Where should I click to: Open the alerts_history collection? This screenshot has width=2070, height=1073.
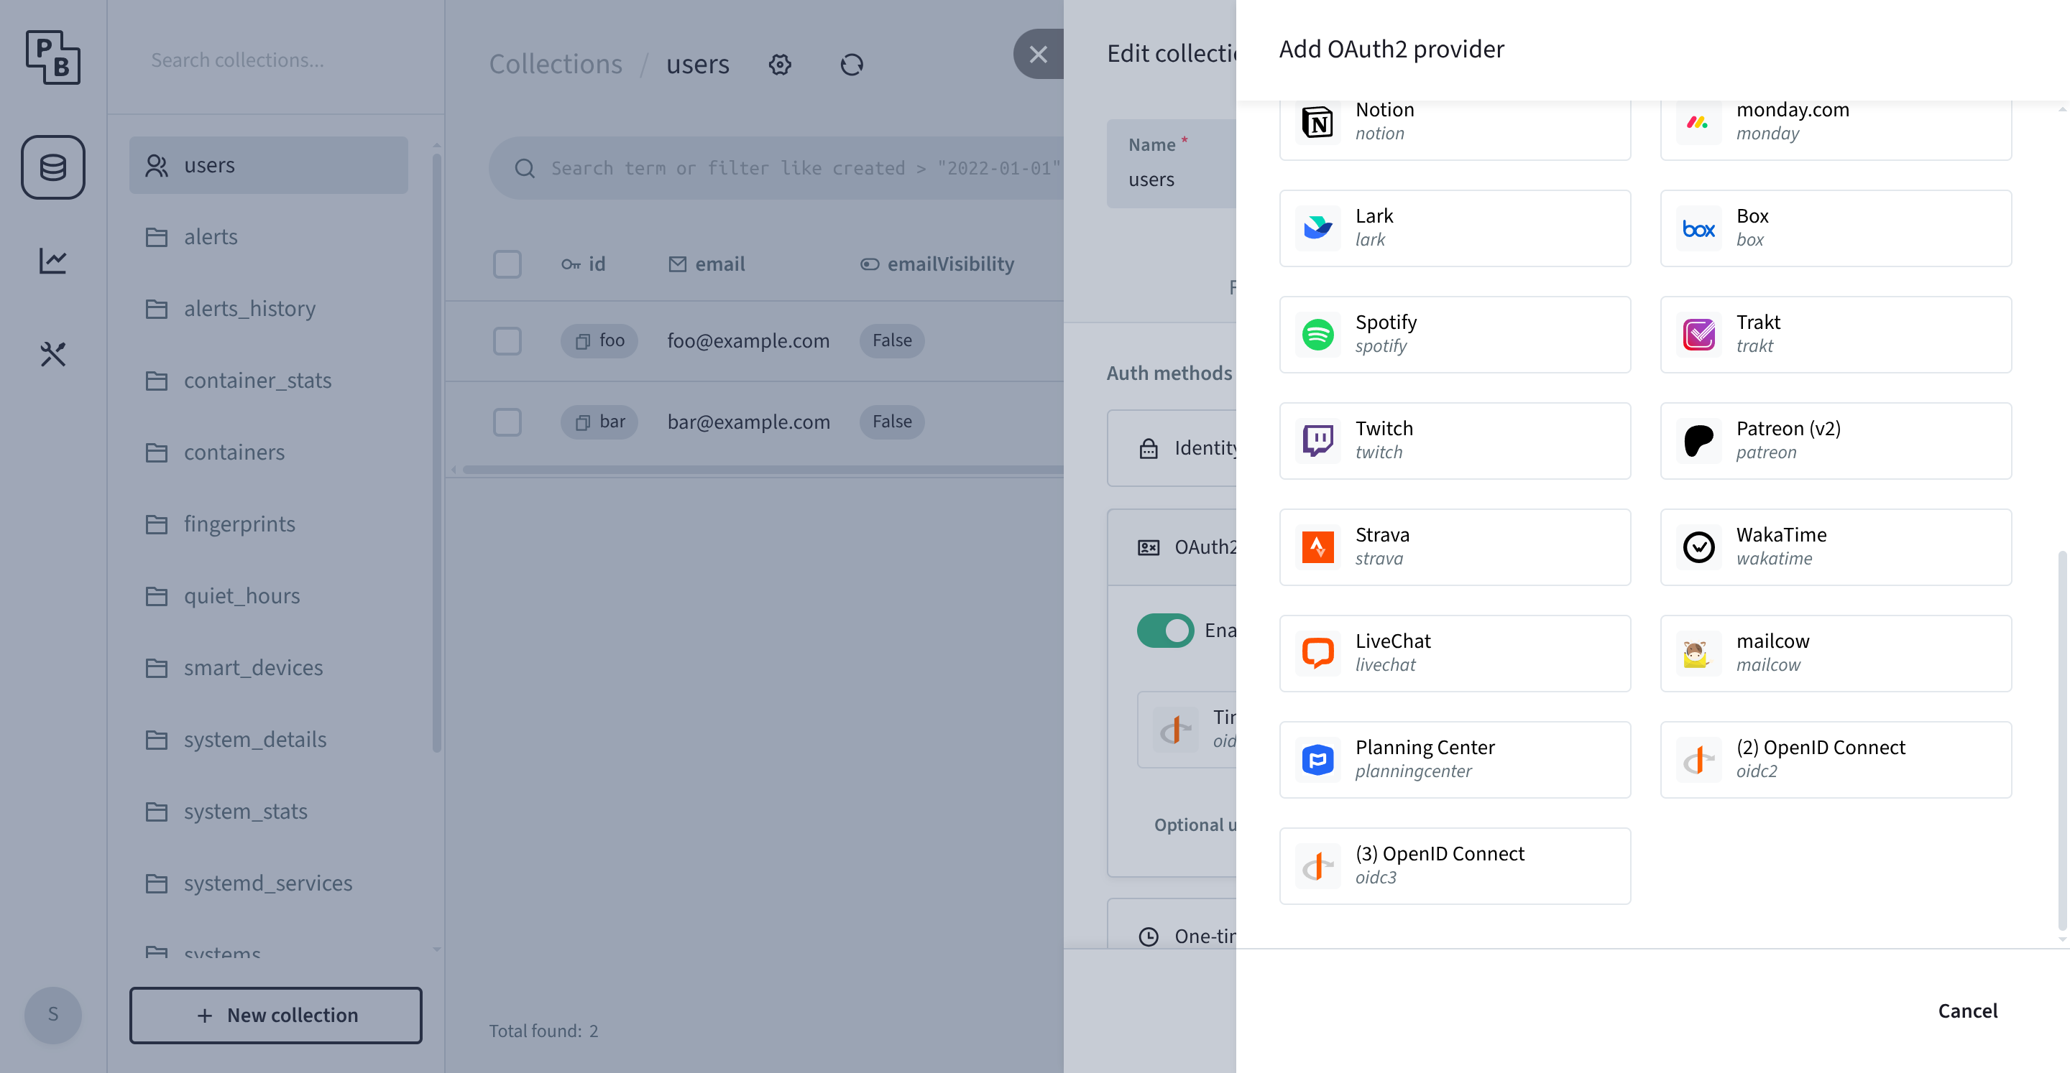click(x=268, y=308)
